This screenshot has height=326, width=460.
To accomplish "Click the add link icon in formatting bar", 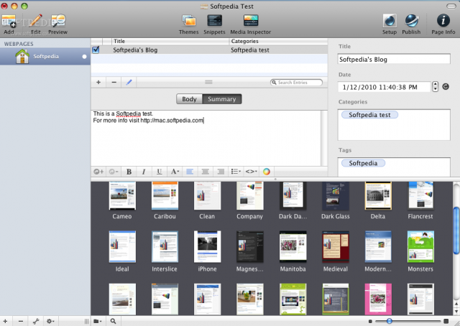I will point(98,172).
